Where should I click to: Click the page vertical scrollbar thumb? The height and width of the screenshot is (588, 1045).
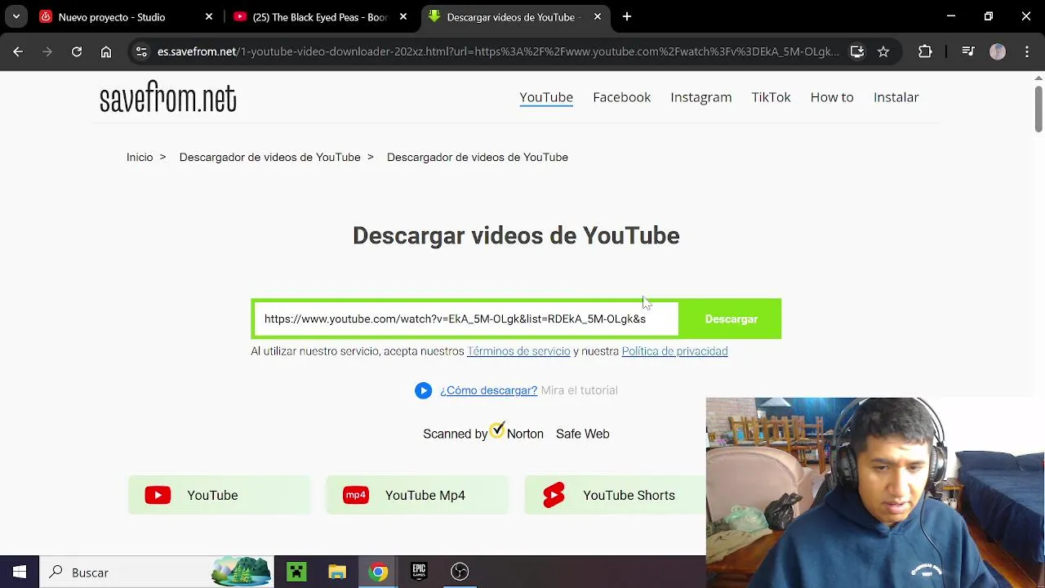click(x=1038, y=109)
